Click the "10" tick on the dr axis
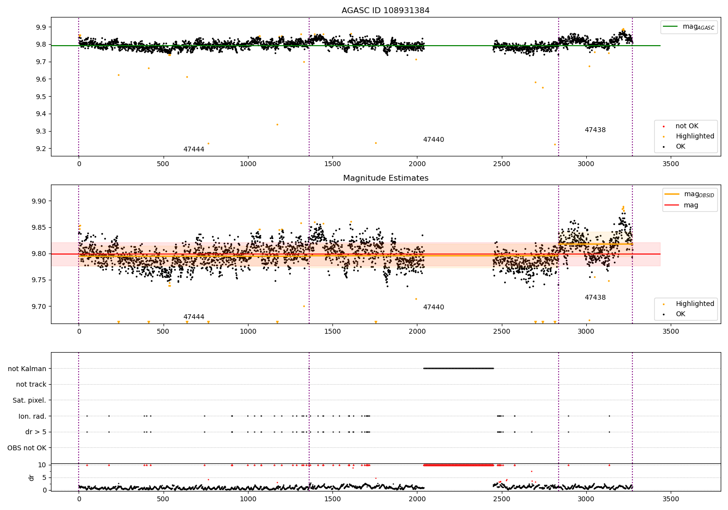Screen dimensions: 728x510 (x=42, y=465)
